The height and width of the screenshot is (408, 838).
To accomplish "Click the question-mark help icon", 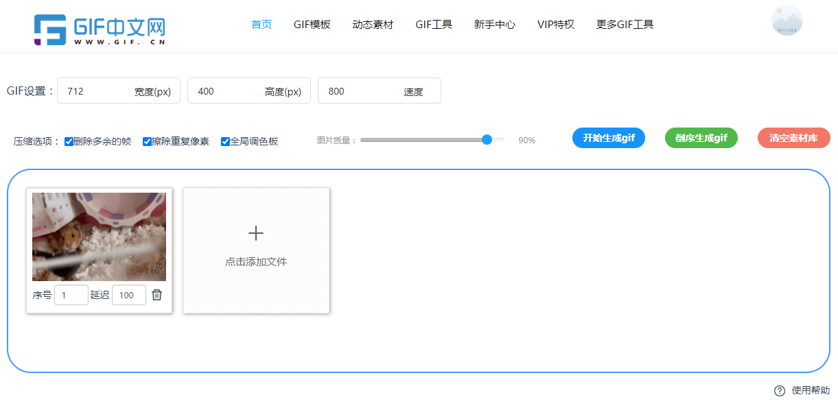I will pyautogui.click(x=780, y=391).
